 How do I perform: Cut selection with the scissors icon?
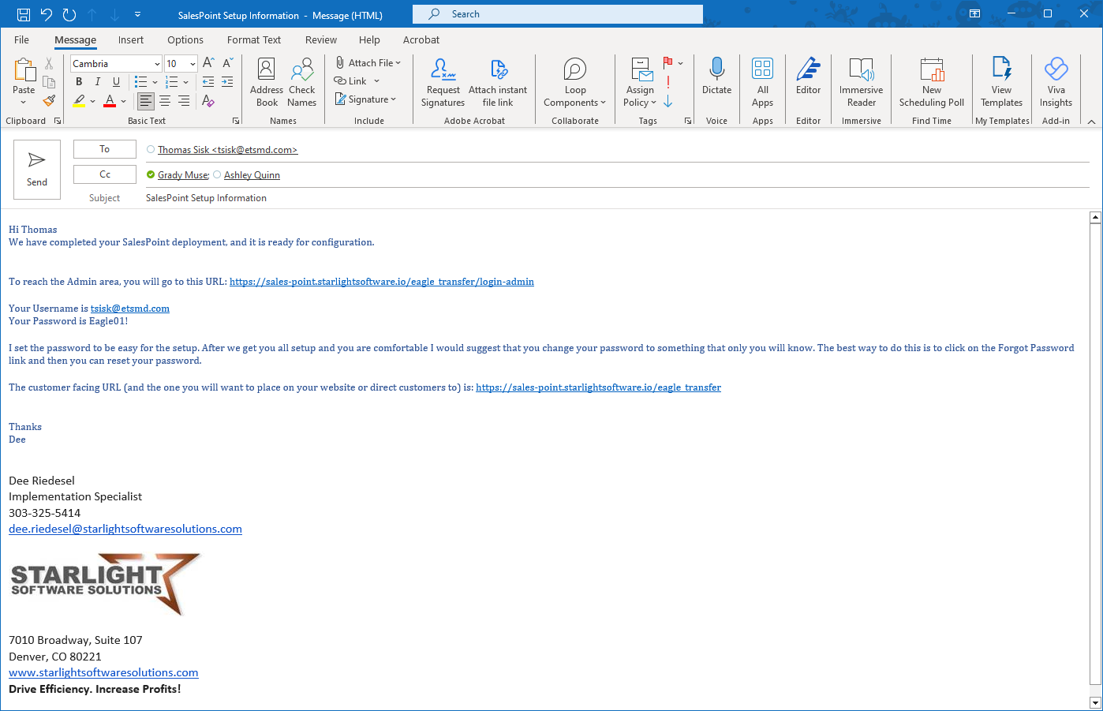coord(49,64)
